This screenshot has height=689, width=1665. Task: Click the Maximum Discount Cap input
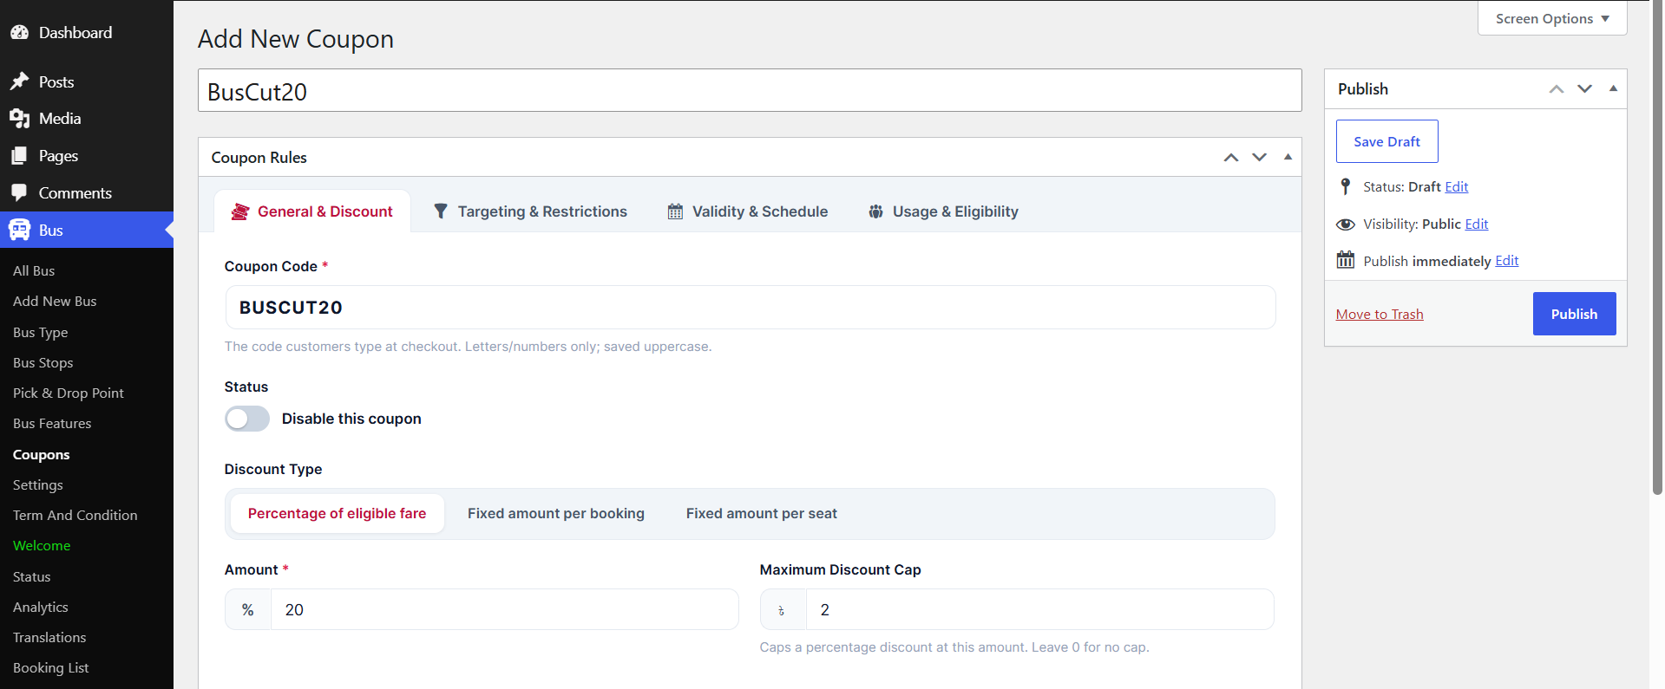(x=1039, y=610)
